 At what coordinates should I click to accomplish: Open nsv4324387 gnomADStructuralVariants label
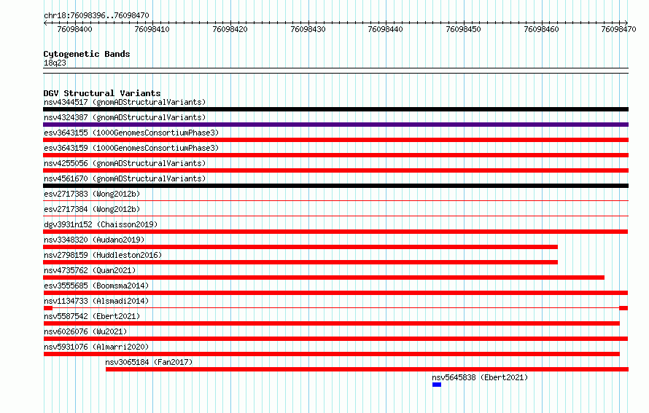point(125,117)
